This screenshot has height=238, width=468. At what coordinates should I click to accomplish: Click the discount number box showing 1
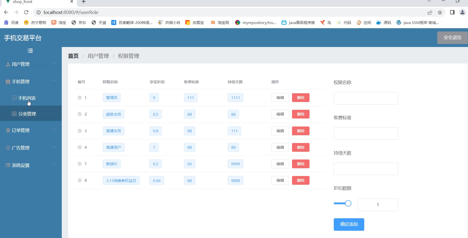coord(378,205)
